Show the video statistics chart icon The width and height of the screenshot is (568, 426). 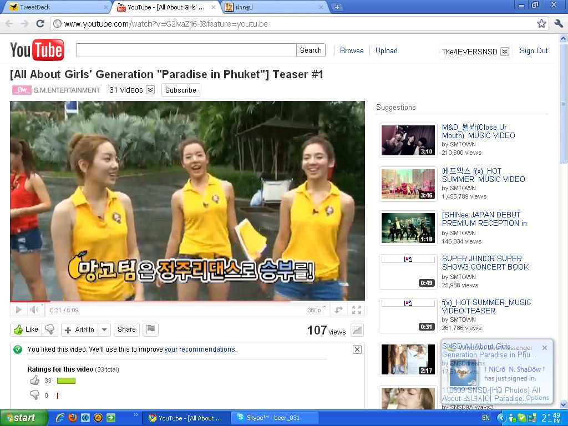[x=357, y=330]
